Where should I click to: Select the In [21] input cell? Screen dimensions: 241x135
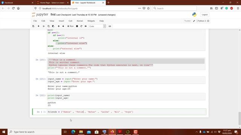tap(126, 80)
